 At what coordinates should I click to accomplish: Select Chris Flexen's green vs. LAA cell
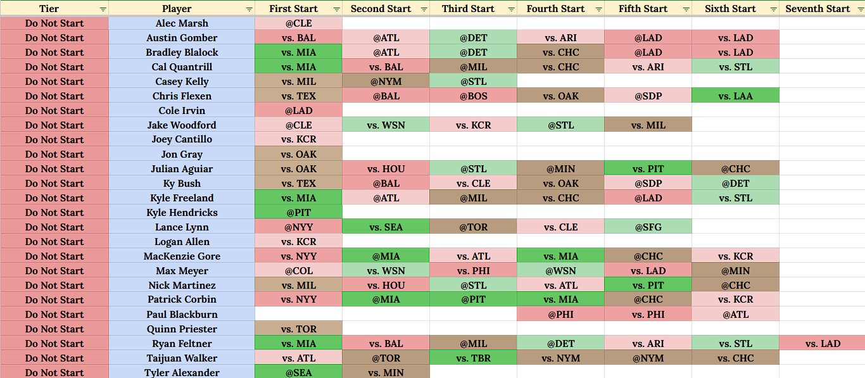(735, 96)
